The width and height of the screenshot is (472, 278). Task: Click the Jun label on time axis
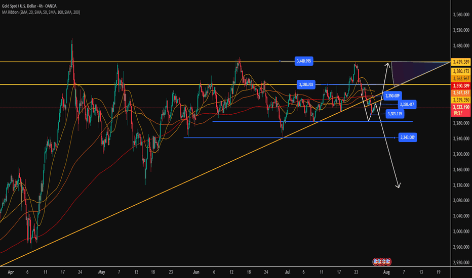click(196, 272)
